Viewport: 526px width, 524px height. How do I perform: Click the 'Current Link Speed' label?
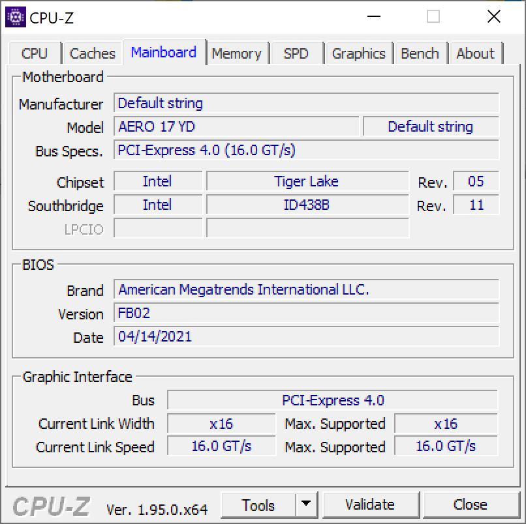point(95,447)
